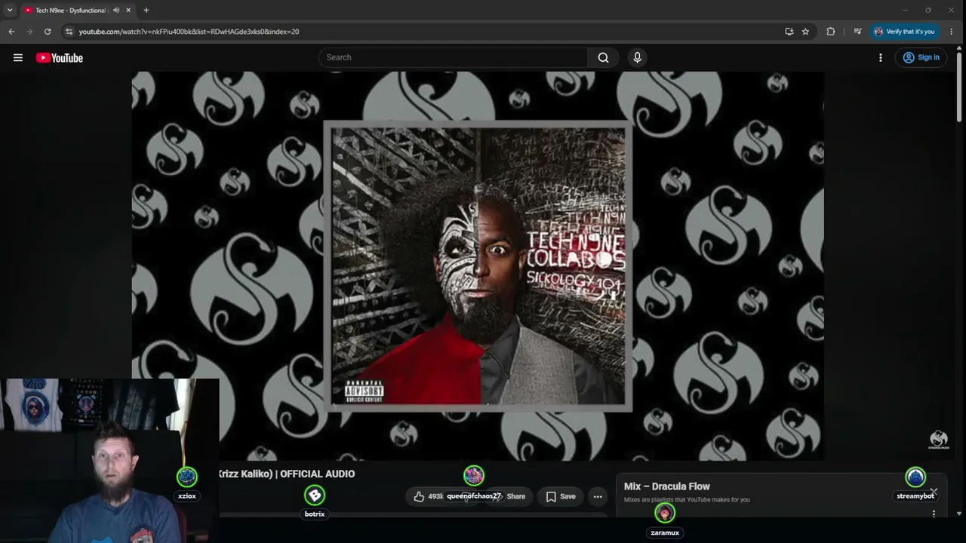Click the Sickology 101 album cover video
966x543 pixels.
pyautogui.click(x=478, y=266)
